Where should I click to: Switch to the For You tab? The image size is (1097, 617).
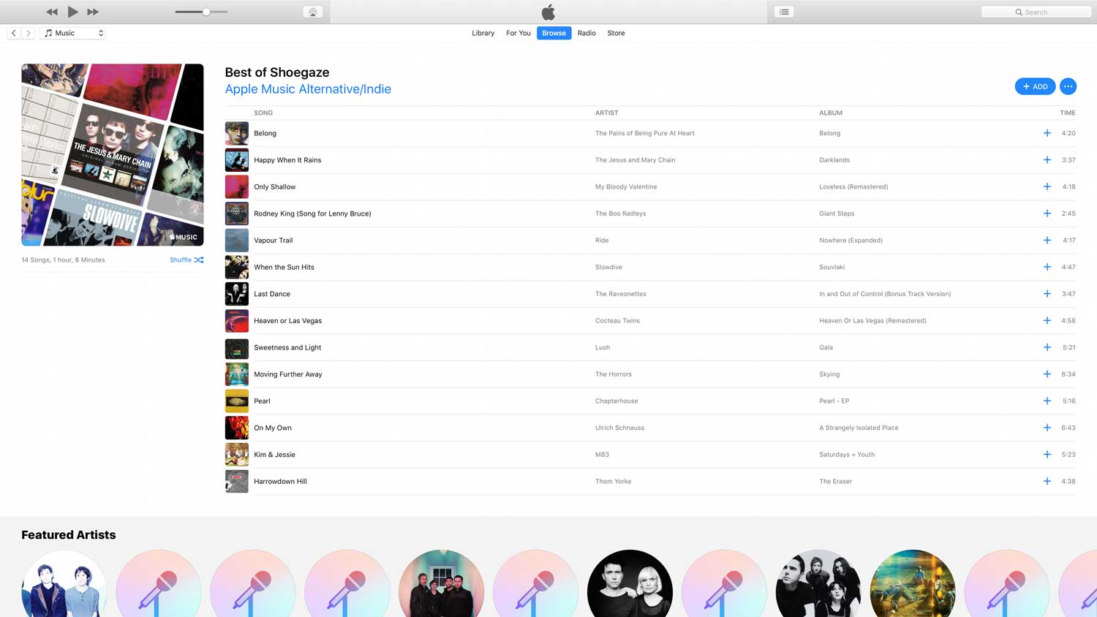pos(518,33)
